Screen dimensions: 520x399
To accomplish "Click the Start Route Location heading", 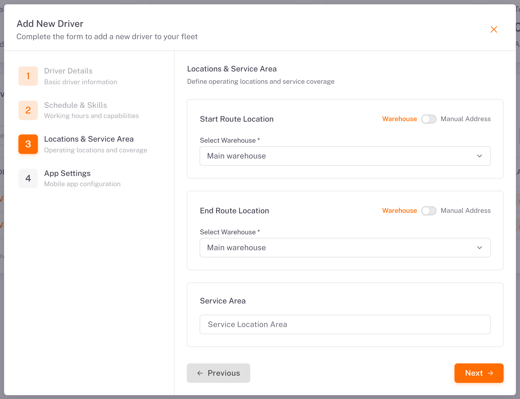I will tap(237, 119).
